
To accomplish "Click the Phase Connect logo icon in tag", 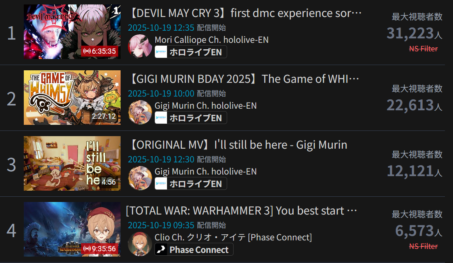I will coord(161,249).
